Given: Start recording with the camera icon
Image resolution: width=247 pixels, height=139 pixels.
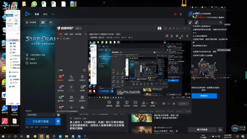Looking at the screenshot, I should coord(164,103).
